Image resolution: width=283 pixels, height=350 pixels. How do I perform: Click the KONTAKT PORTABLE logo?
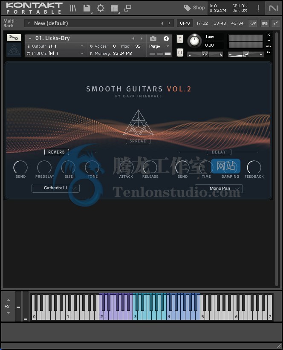pyautogui.click(x=34, y=8)
